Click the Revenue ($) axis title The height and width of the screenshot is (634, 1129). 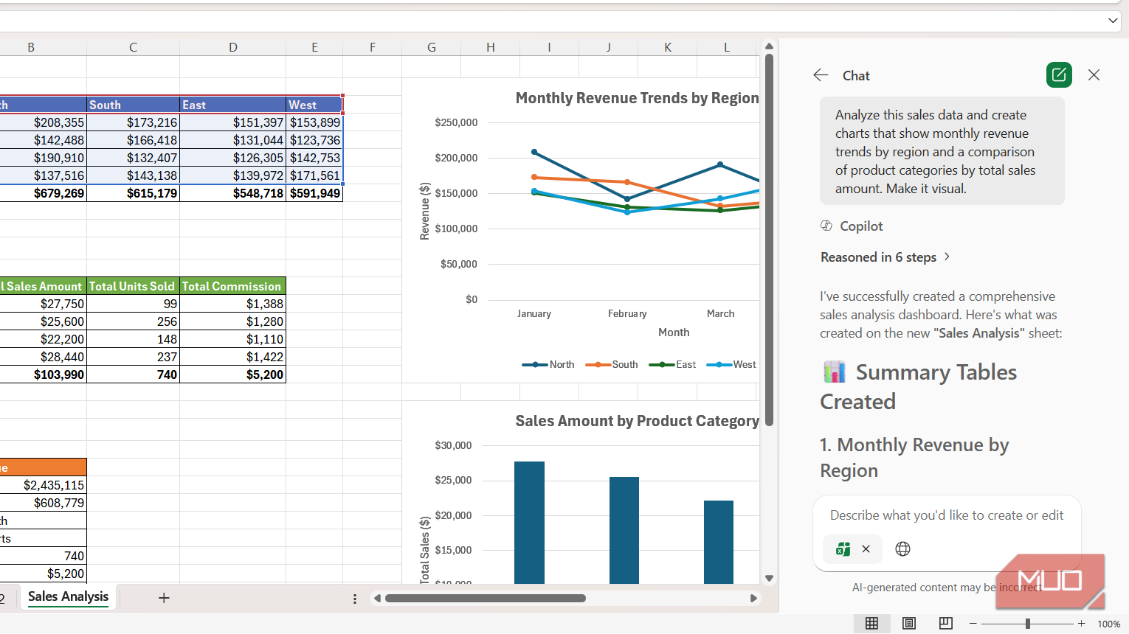click(x=424, y=211)
